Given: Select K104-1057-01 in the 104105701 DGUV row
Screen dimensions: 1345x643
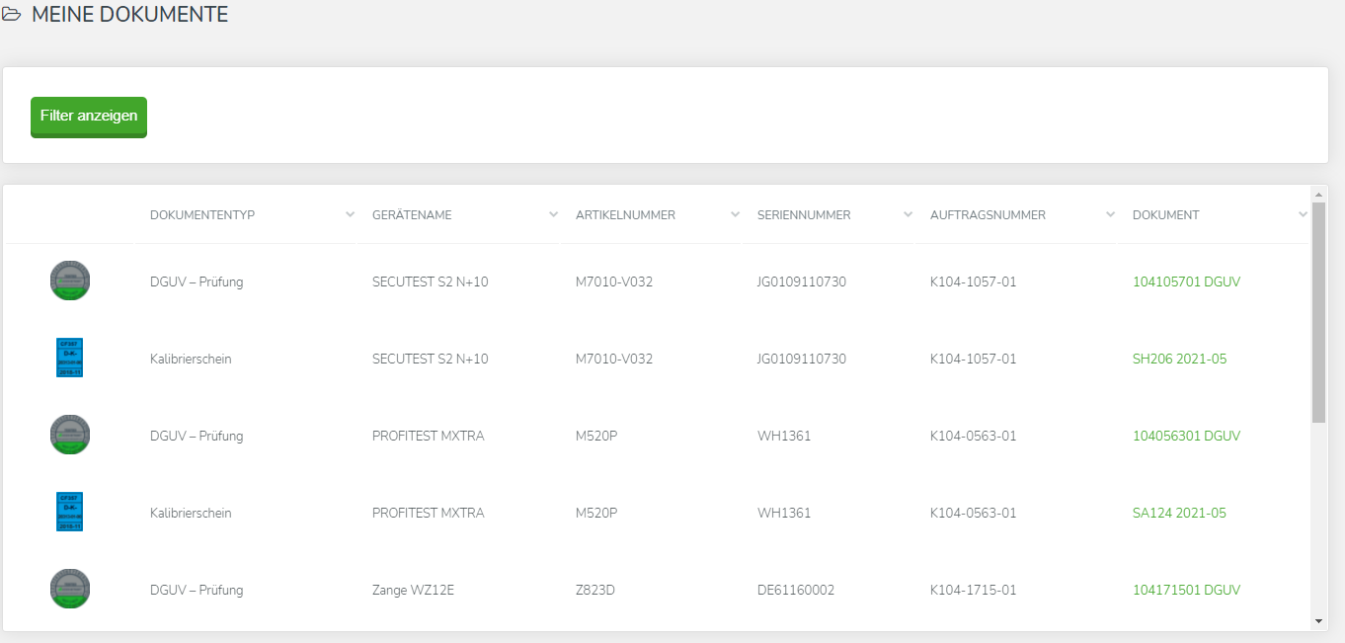Looking at the screenshot, I should (x=973, y=281).
